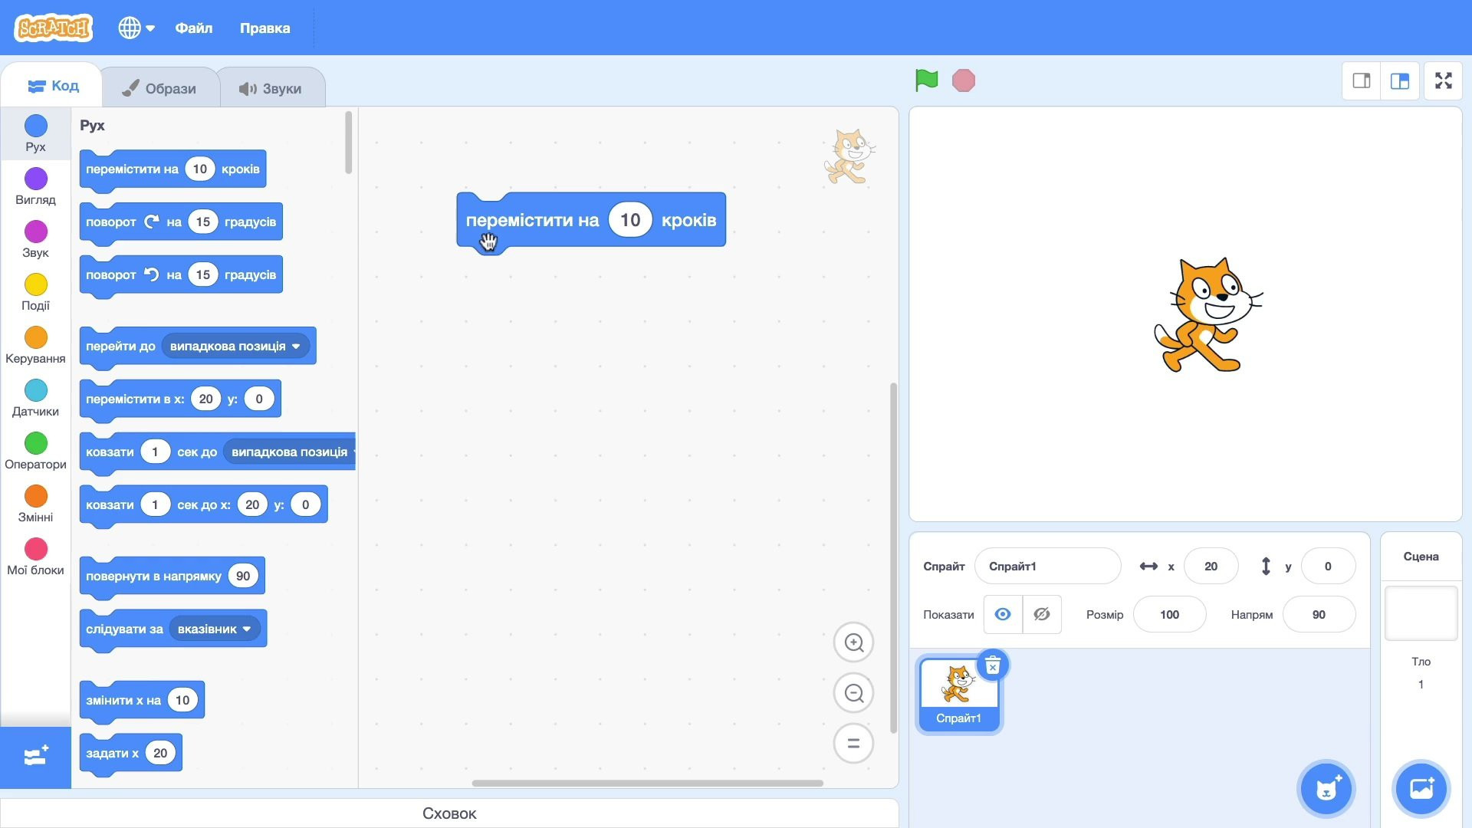Click x value 20 in перемістити в block
1472x828 pixels.
tap(205, 399)
